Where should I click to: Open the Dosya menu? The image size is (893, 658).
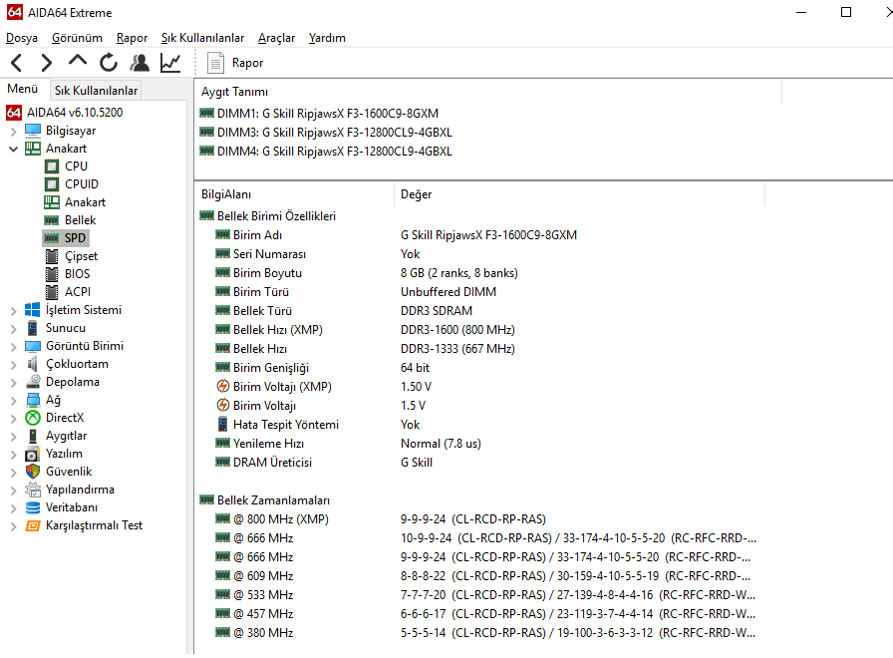click(22, 38)
